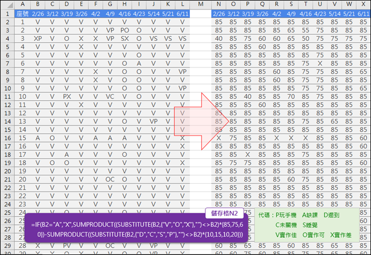Click the P玩手機 legend entry
371x255 pixels.
[286, 215]
